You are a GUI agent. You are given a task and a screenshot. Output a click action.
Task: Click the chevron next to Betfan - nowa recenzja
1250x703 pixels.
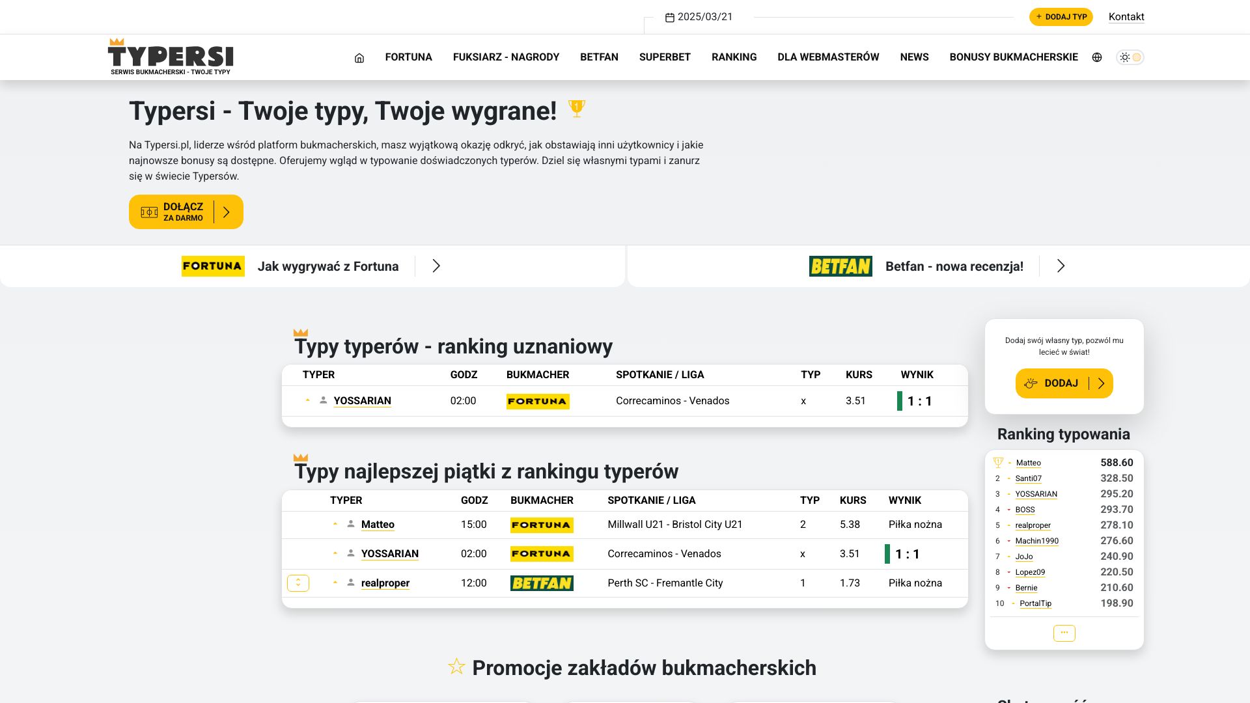pos(1061,266)
